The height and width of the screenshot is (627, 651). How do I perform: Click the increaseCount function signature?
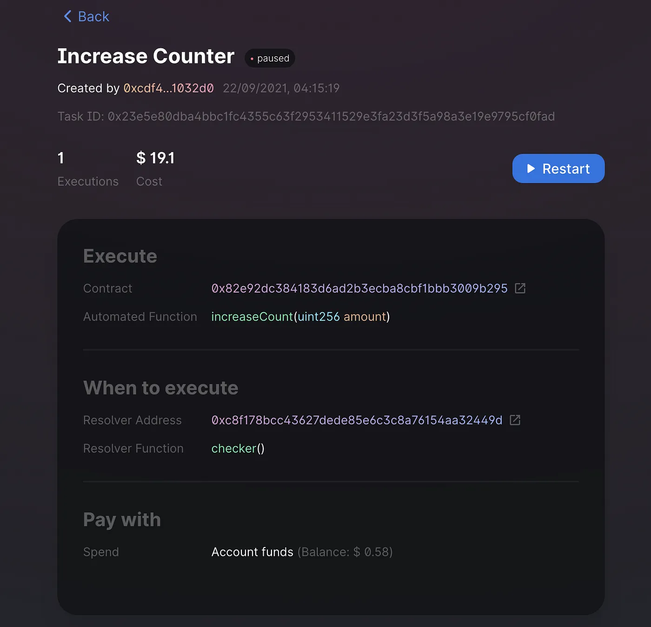300,317
